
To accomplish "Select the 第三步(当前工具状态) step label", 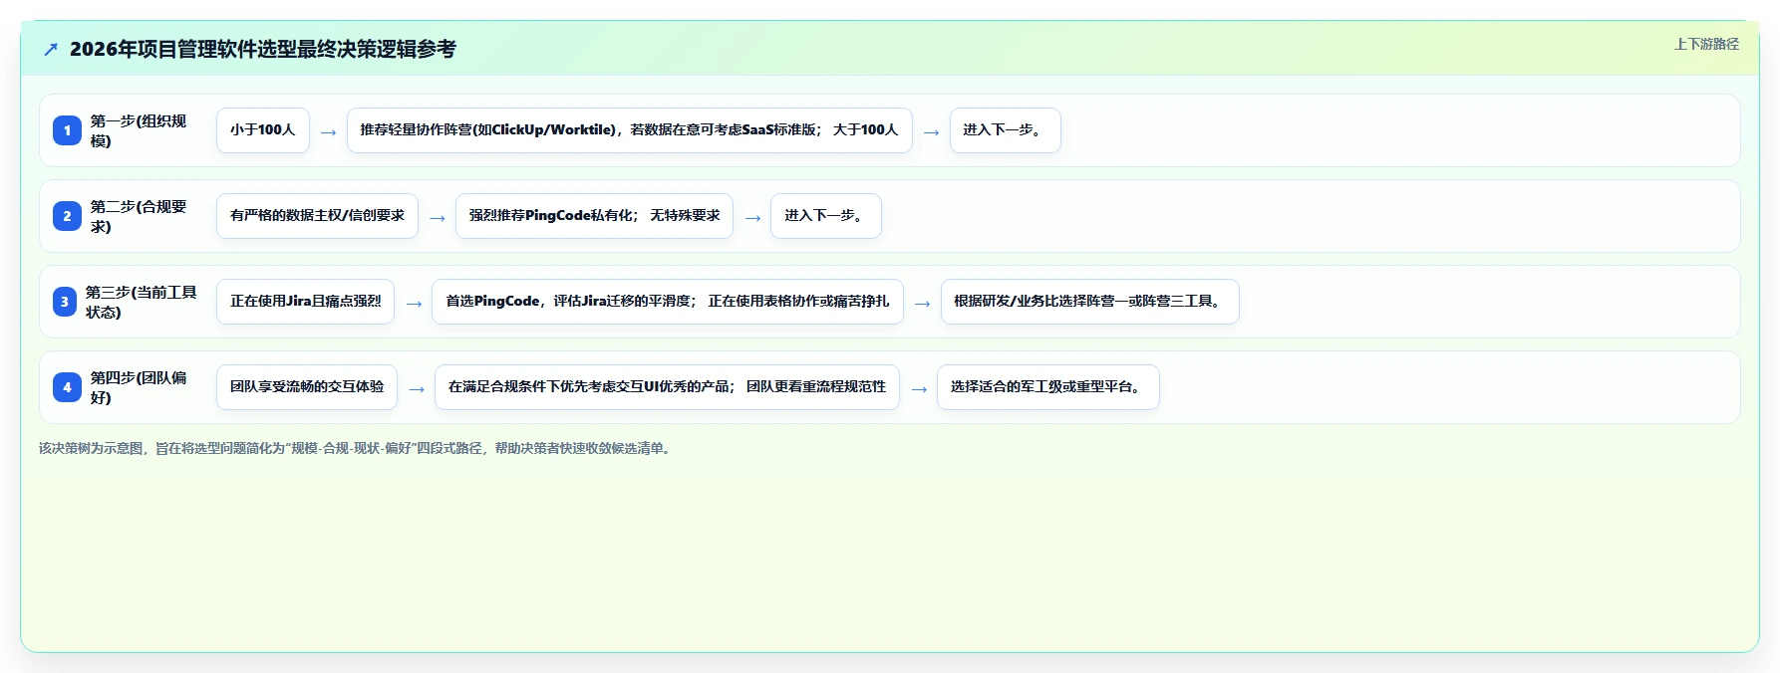I will click(x=142, y=302).
